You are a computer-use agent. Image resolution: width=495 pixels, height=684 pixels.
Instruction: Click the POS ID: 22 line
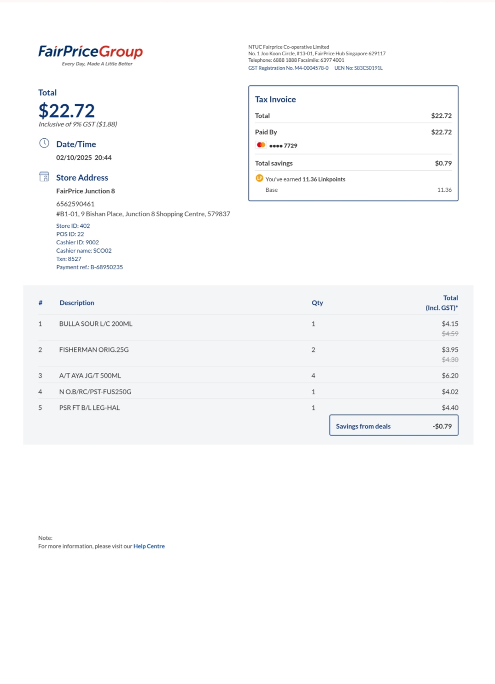click(70, 234)
